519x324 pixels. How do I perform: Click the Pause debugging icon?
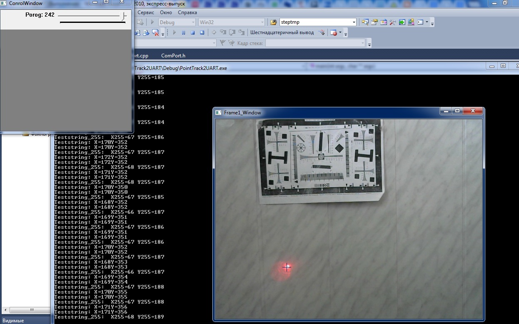coord(183,32)
